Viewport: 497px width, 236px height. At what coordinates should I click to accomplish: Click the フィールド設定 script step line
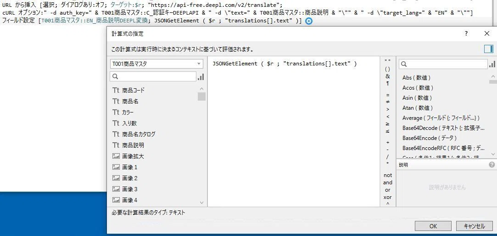(x=152, y=21)
